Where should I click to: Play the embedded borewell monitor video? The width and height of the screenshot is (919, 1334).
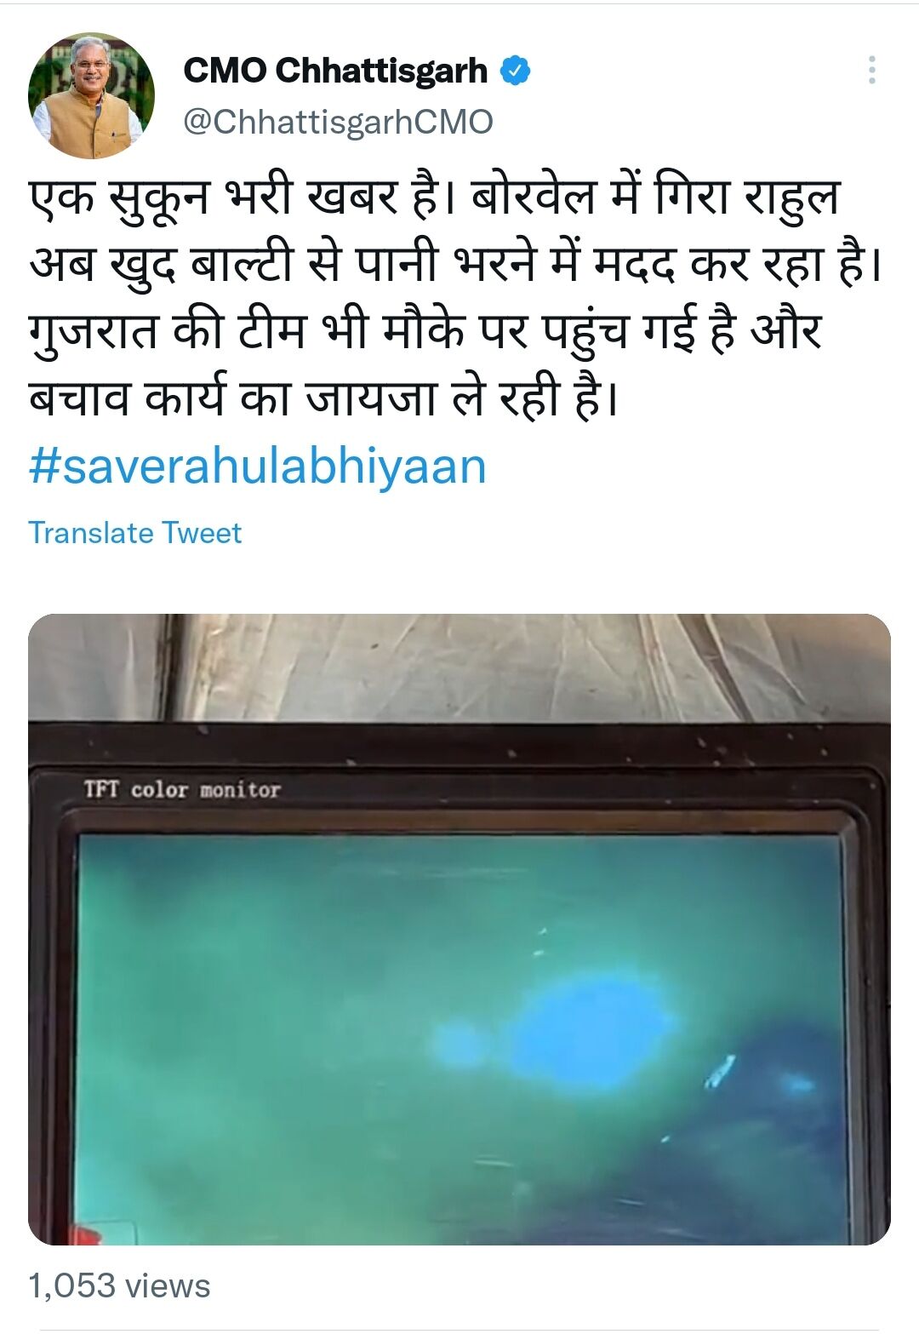(459, 929)
